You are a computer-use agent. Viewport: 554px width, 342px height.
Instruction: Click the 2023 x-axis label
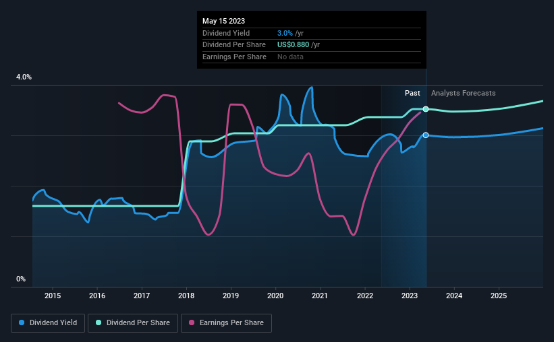click(410, 296)
